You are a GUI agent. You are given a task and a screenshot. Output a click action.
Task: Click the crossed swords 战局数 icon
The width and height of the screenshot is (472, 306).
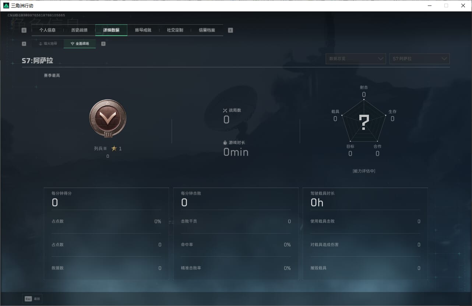[225, 110]
